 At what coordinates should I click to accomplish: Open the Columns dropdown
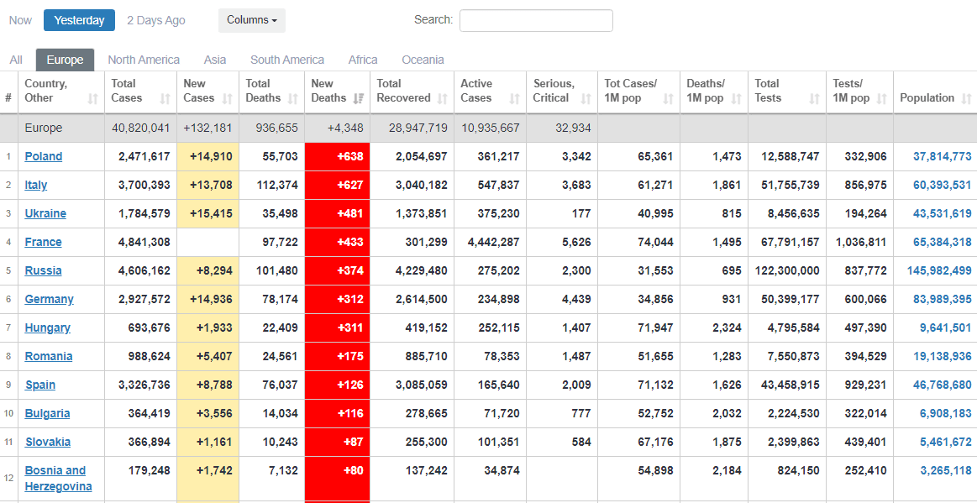point(251,20)
